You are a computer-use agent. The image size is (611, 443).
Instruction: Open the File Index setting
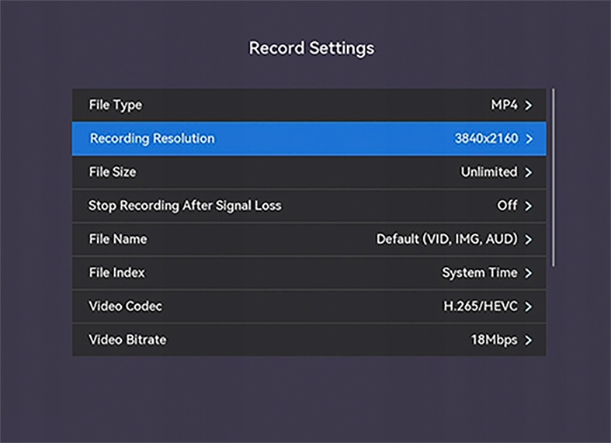coord(117,272)
